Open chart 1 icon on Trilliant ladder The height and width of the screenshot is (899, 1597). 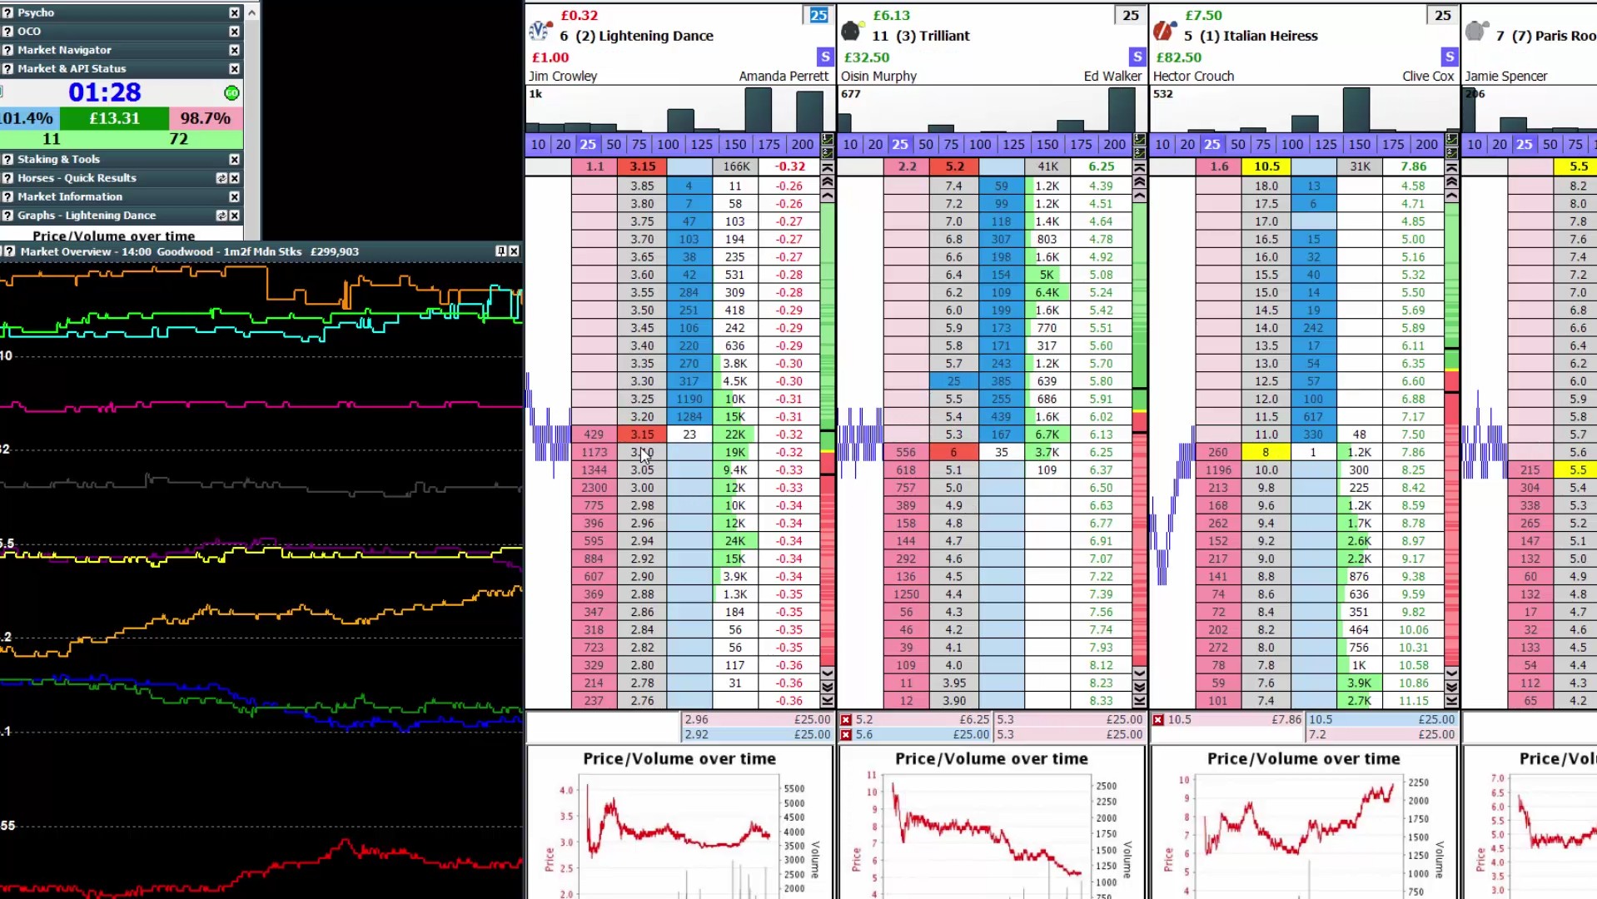pos(1140,139)
